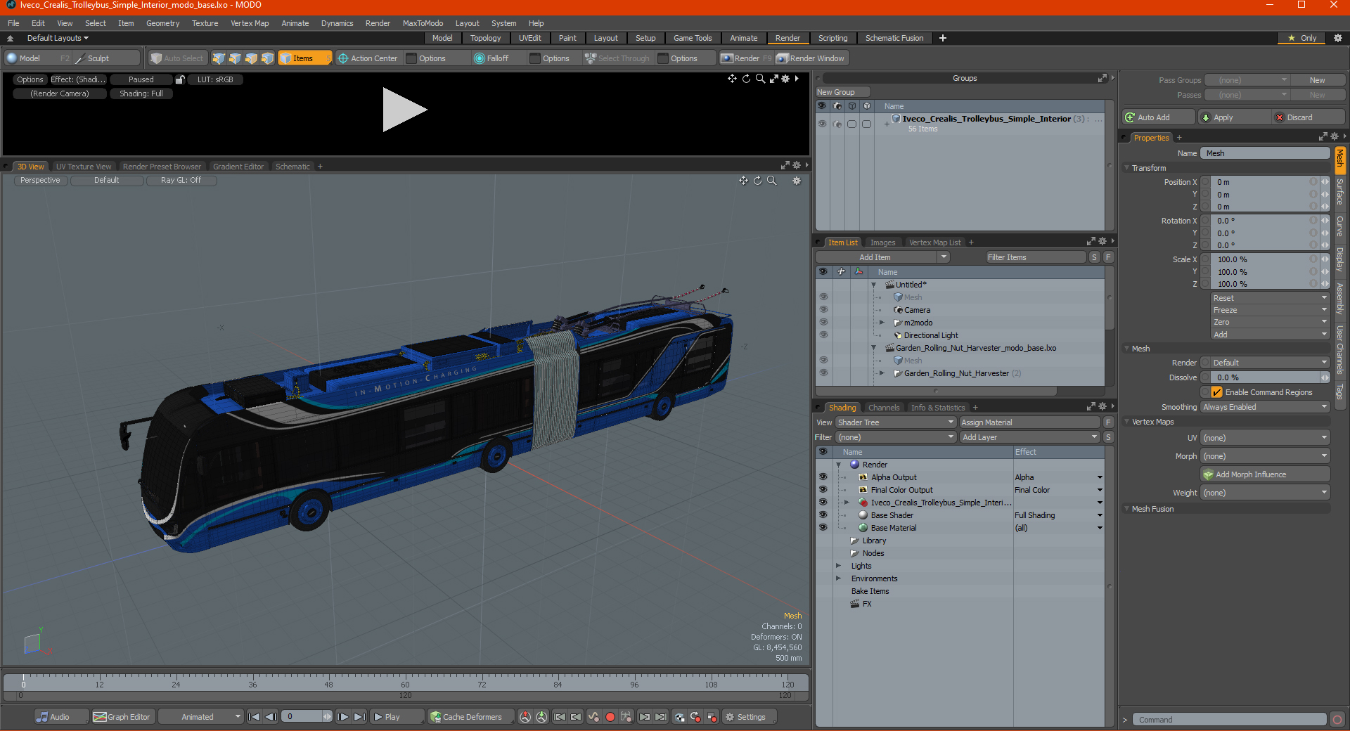
Task: Toggle visibility of Alpha Output layer
Action: point(823,477)
